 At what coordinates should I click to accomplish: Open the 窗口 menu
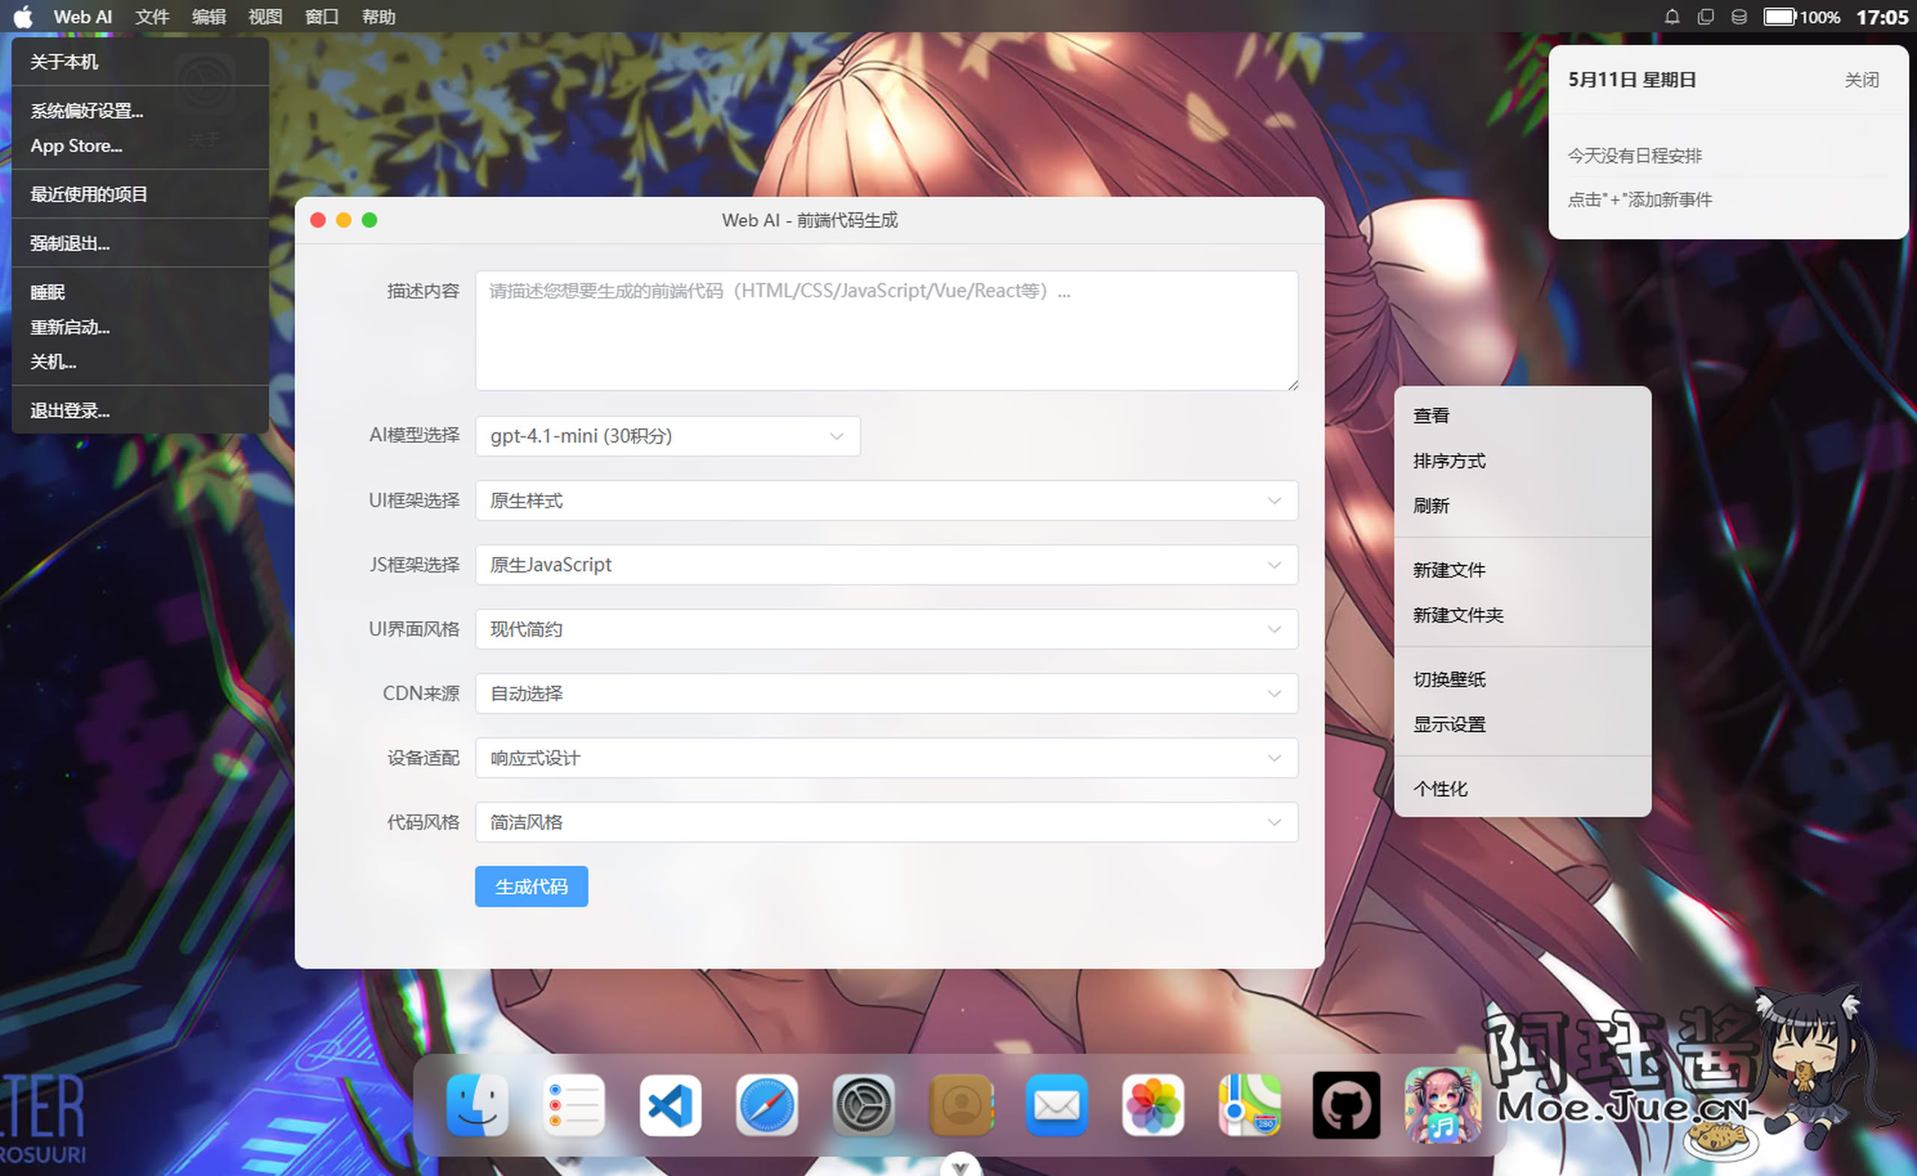321,16
